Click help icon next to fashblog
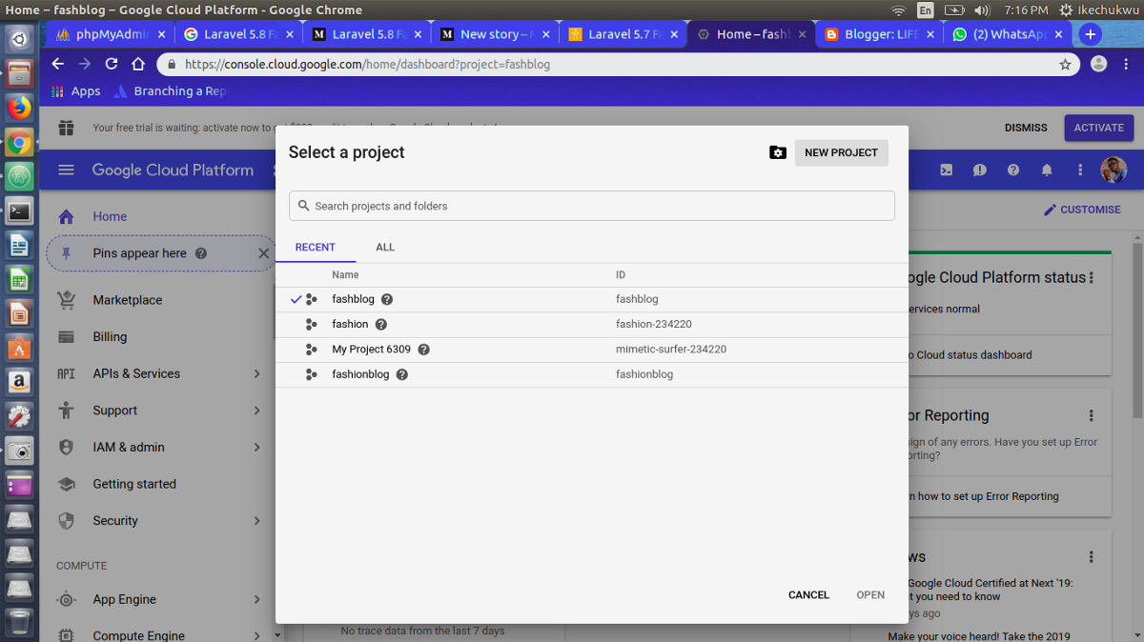Image resolution: width=1144 pixels, height=642 pixels. click(x=387, y=299)
